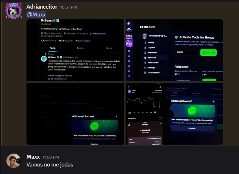Image resolution: width=239 pixels, height=174 pixels.
Task: Click the 777 slots sidebar icon
Action: pos(129,29)
